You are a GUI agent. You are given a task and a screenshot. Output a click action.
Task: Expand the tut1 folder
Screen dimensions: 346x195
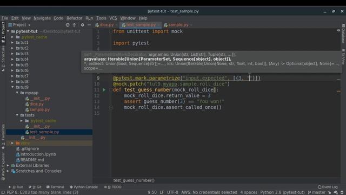coord(12,42)
